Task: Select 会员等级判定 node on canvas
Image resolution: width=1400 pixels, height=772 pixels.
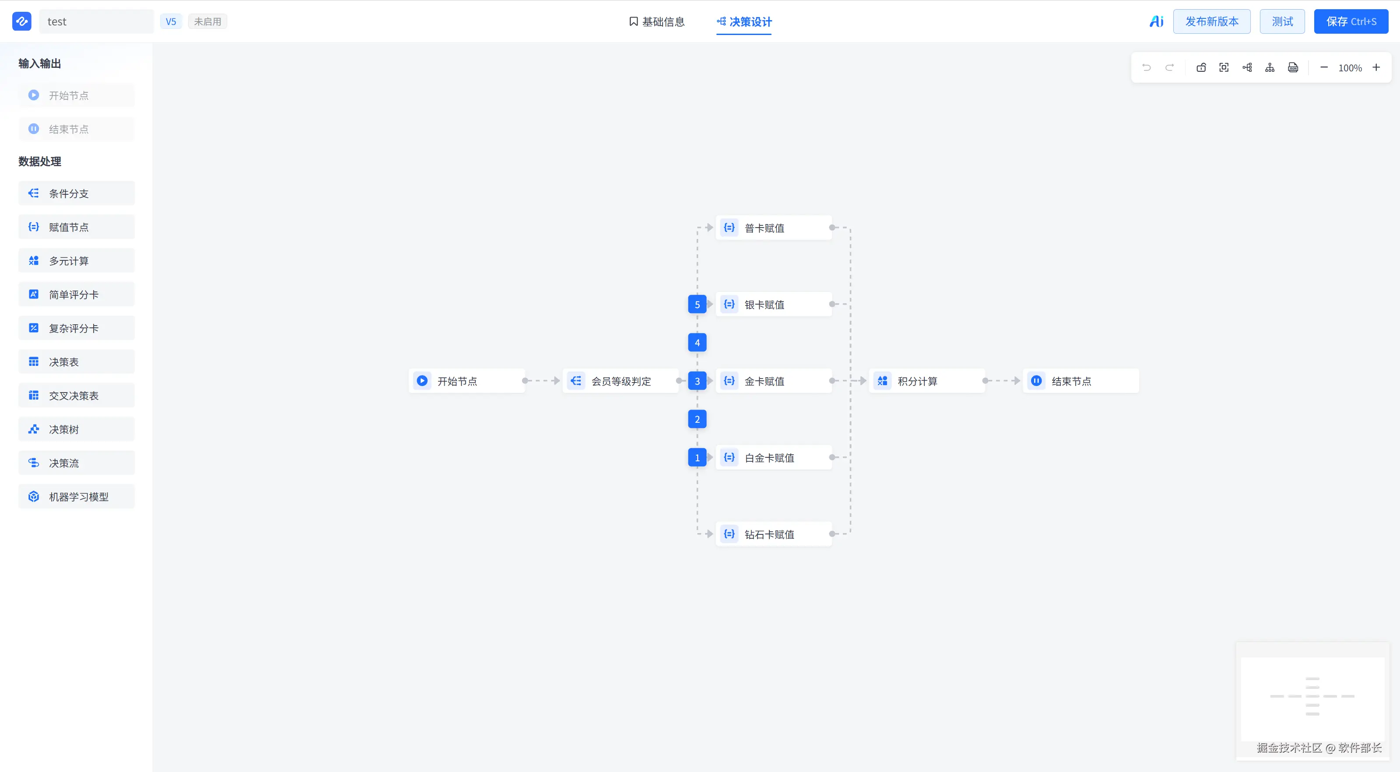Action: tap(621, 381)
